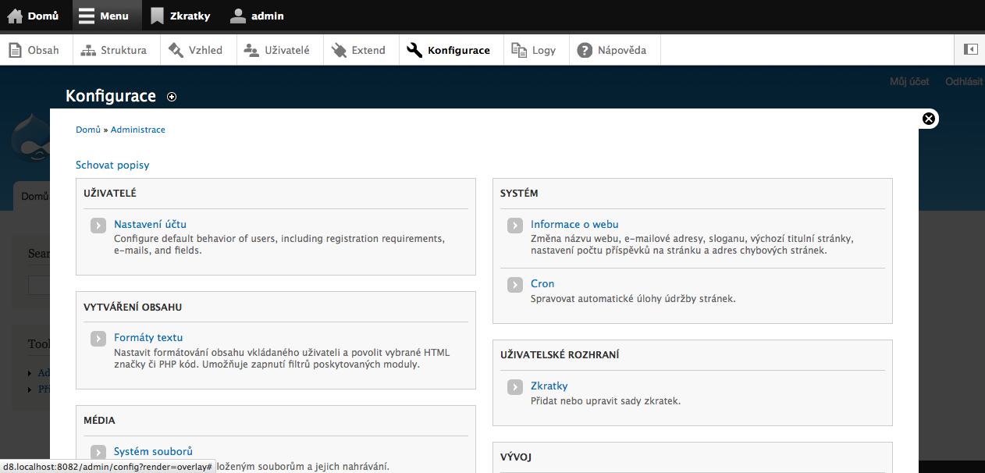Click the Extend plug icon

click(x=339, y=50)
